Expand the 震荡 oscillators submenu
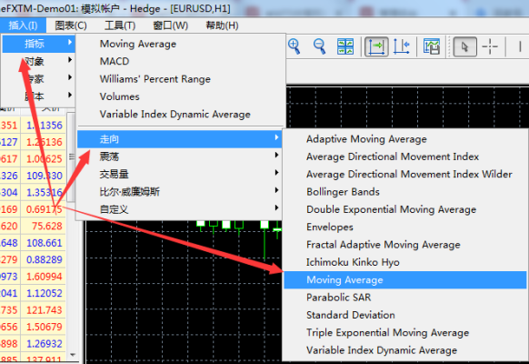The image size is (529, 364). click(179, 157)
